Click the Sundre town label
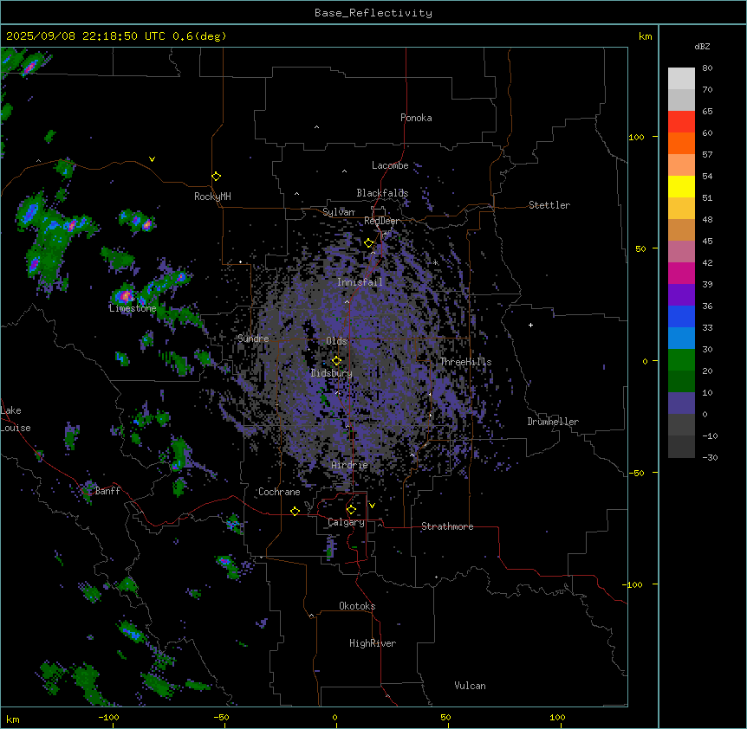 click(253, 339)
